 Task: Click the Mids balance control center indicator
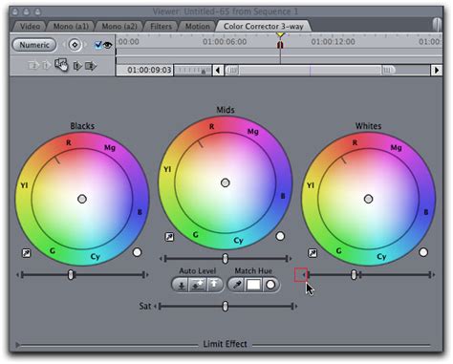(x=226, y=182)
